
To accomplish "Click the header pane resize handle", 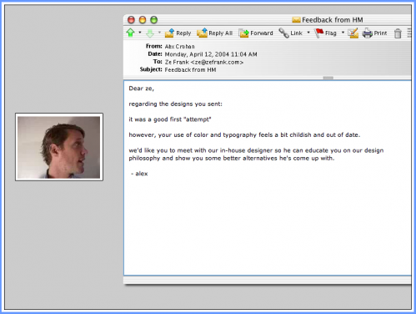I will pyautogui.click(x=328, y=78).
